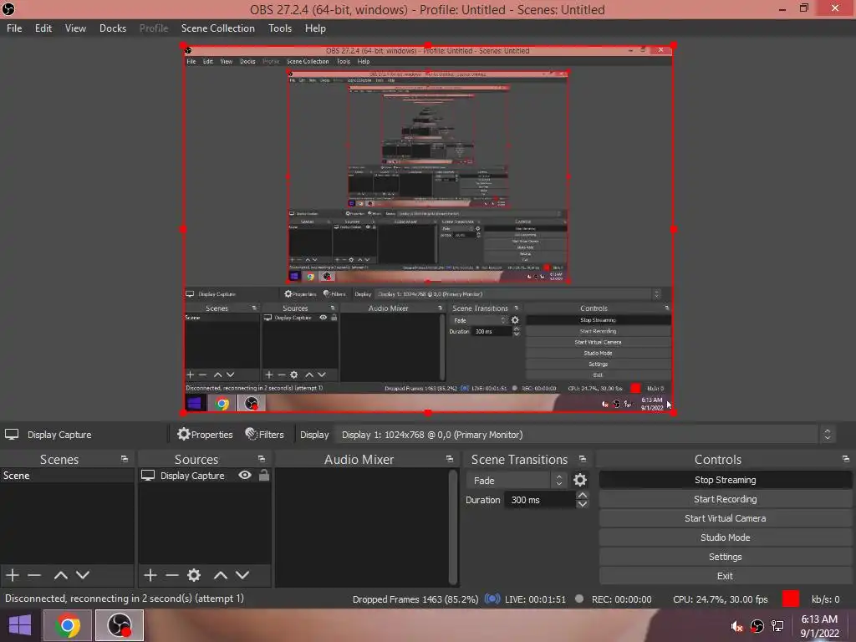This screenshot has height=642, width=856.
Task: Click the network tray icon
Action: (777, 626)
